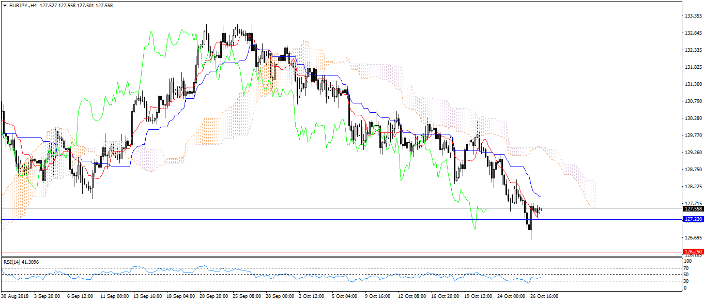Click the 2 Oct 12:00 time label
This screenshot has height=302, width=704.
pyautogui.click(x=313, y=297)
